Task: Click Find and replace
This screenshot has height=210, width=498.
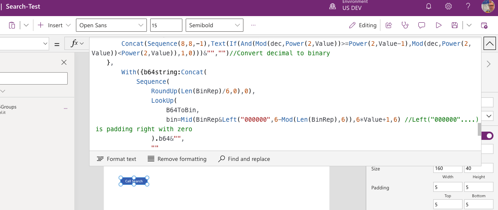Action: tap(244, 159)
